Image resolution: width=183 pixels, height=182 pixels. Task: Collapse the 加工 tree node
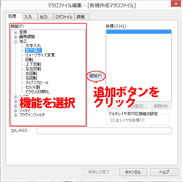[15, 42]
